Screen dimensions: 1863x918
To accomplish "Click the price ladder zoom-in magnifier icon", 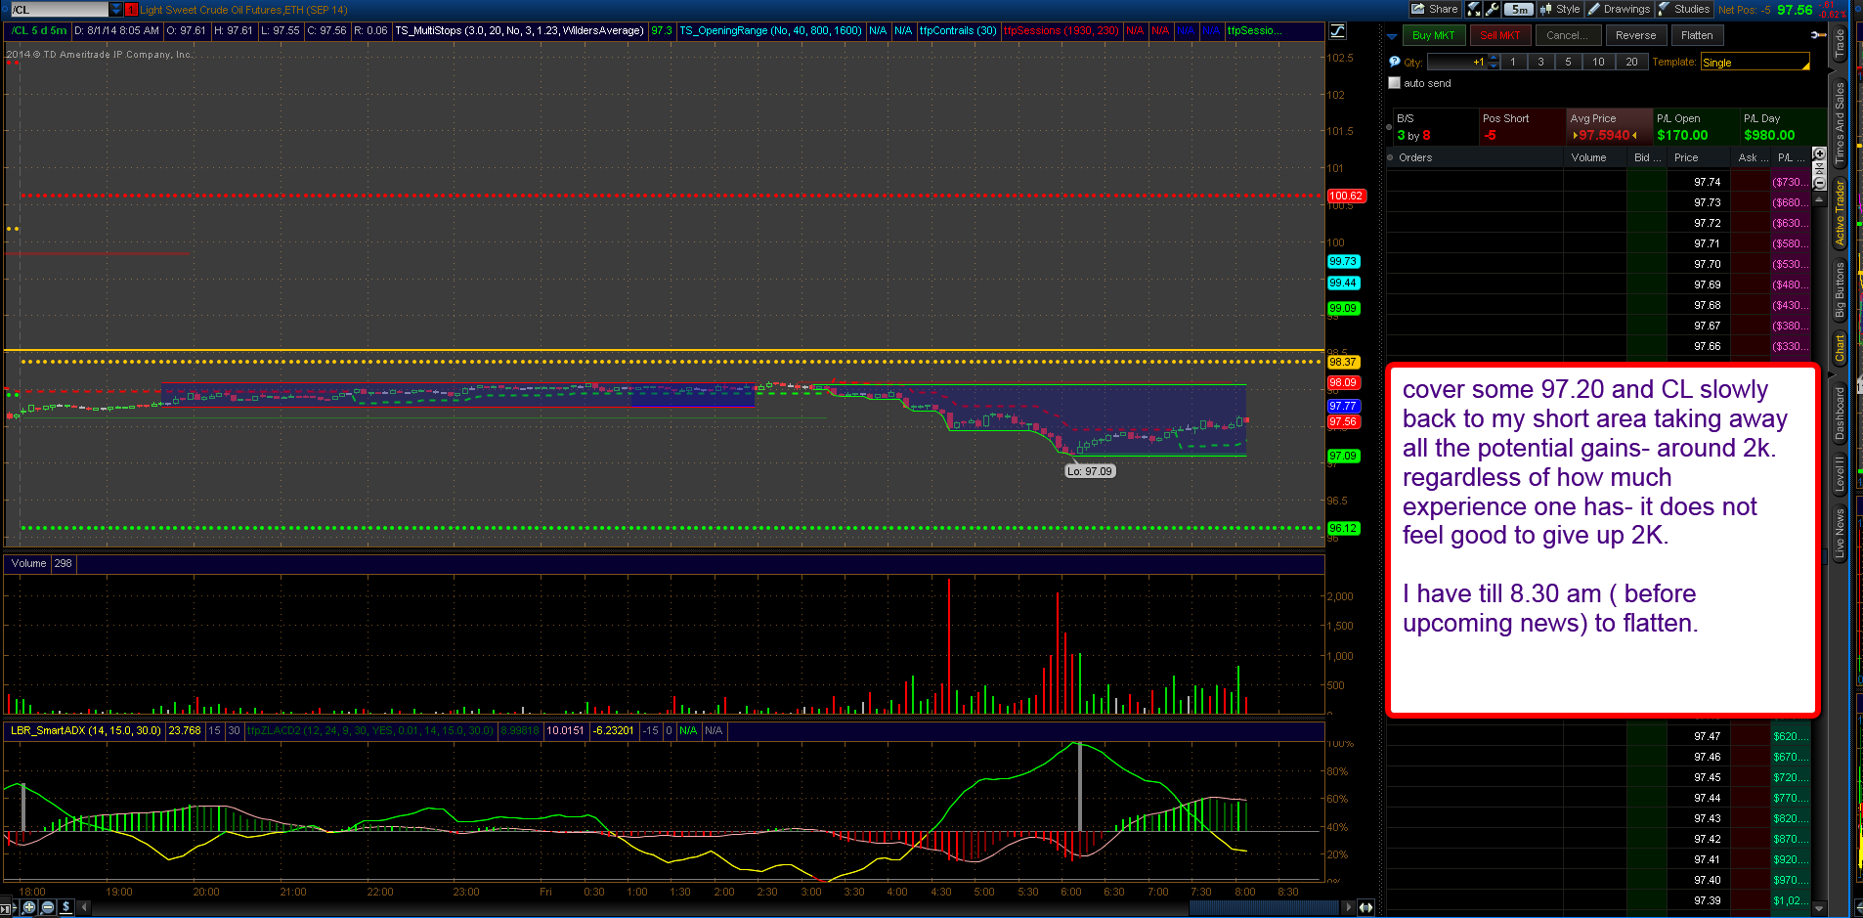I will [1819, 153].
